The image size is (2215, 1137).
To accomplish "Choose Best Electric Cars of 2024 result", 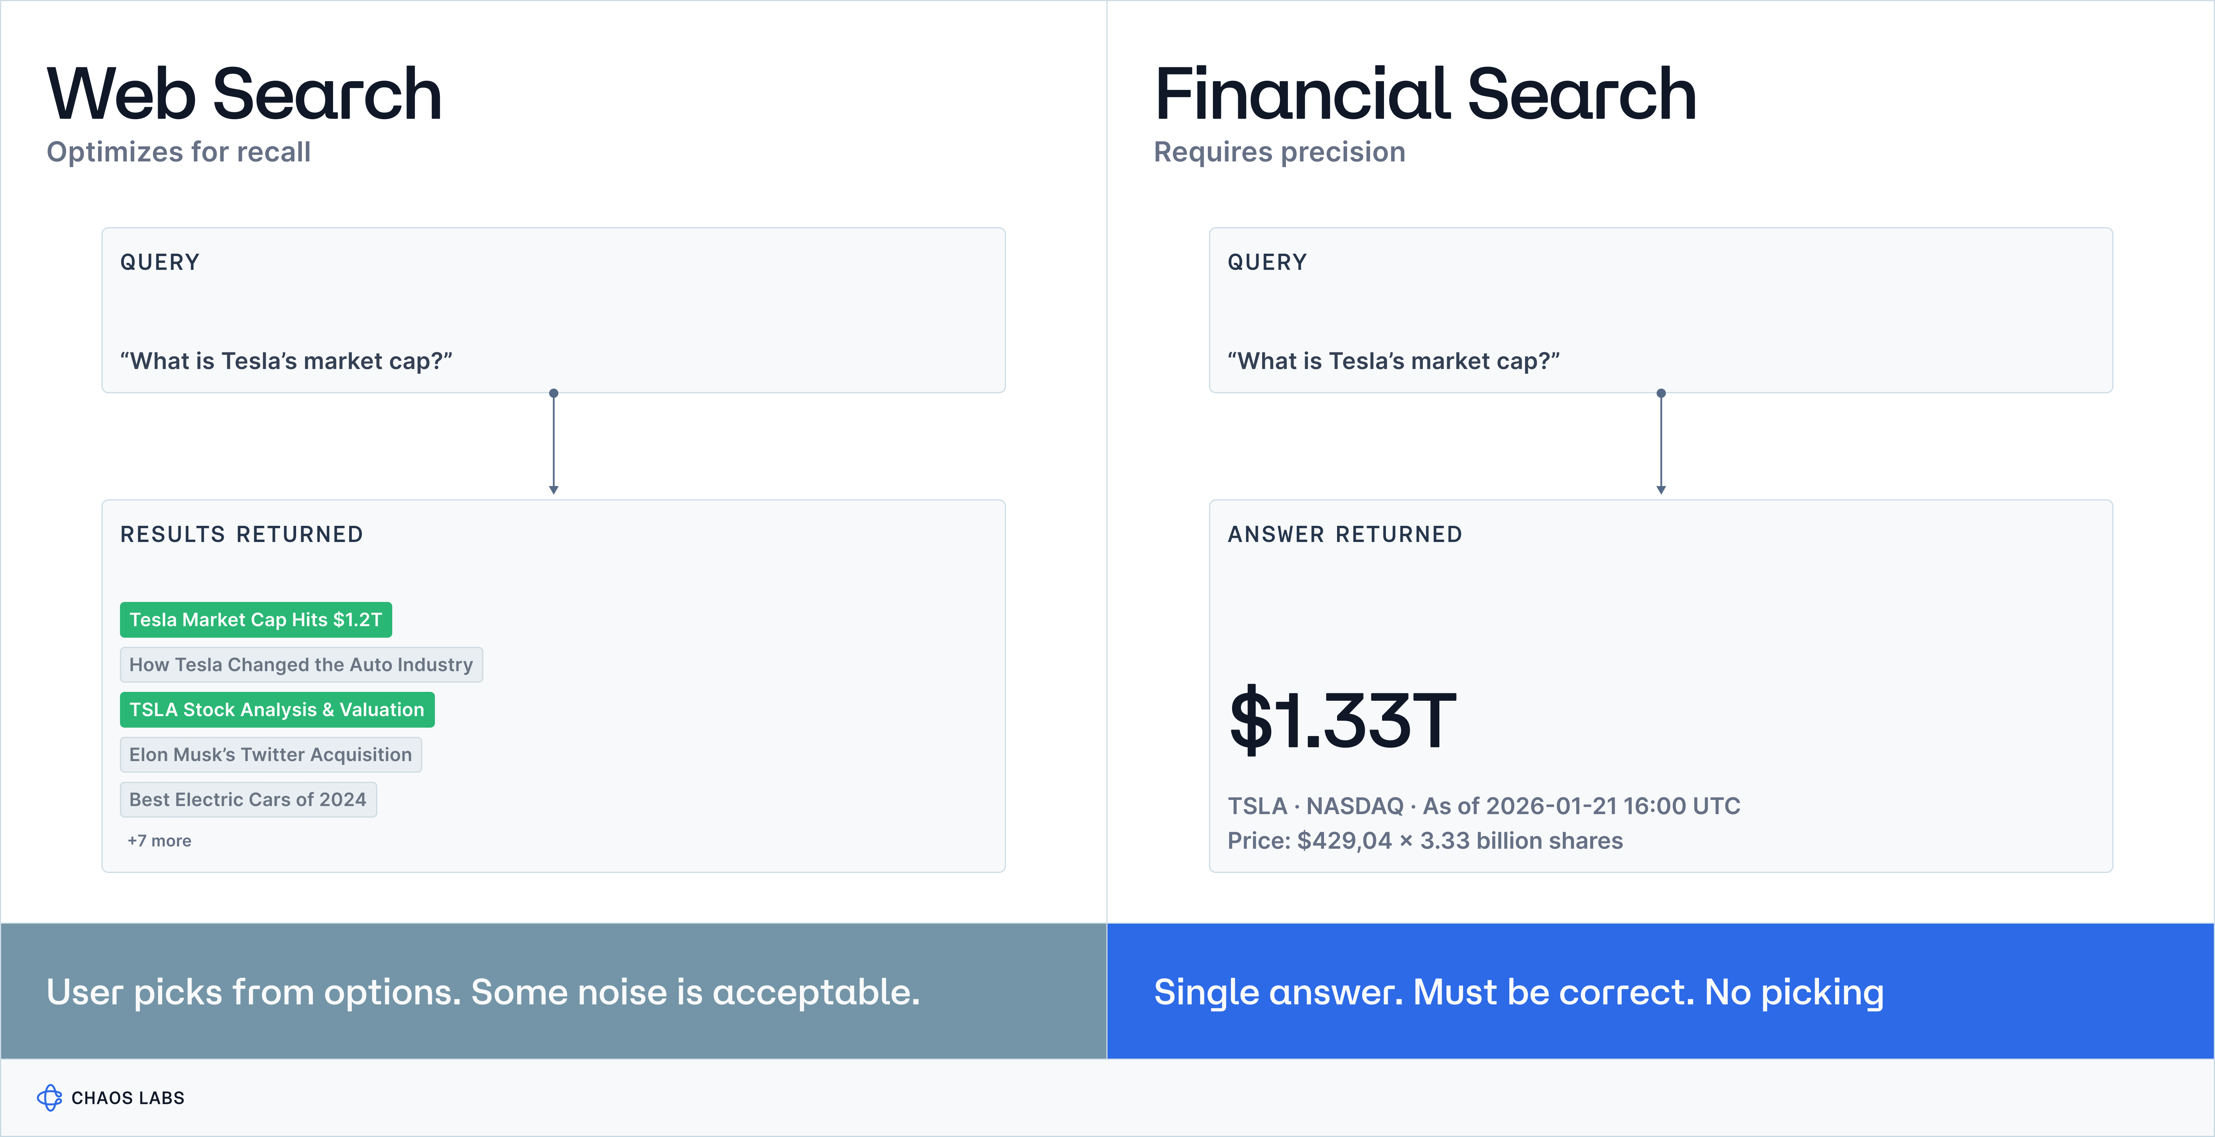I will (248, 799).
